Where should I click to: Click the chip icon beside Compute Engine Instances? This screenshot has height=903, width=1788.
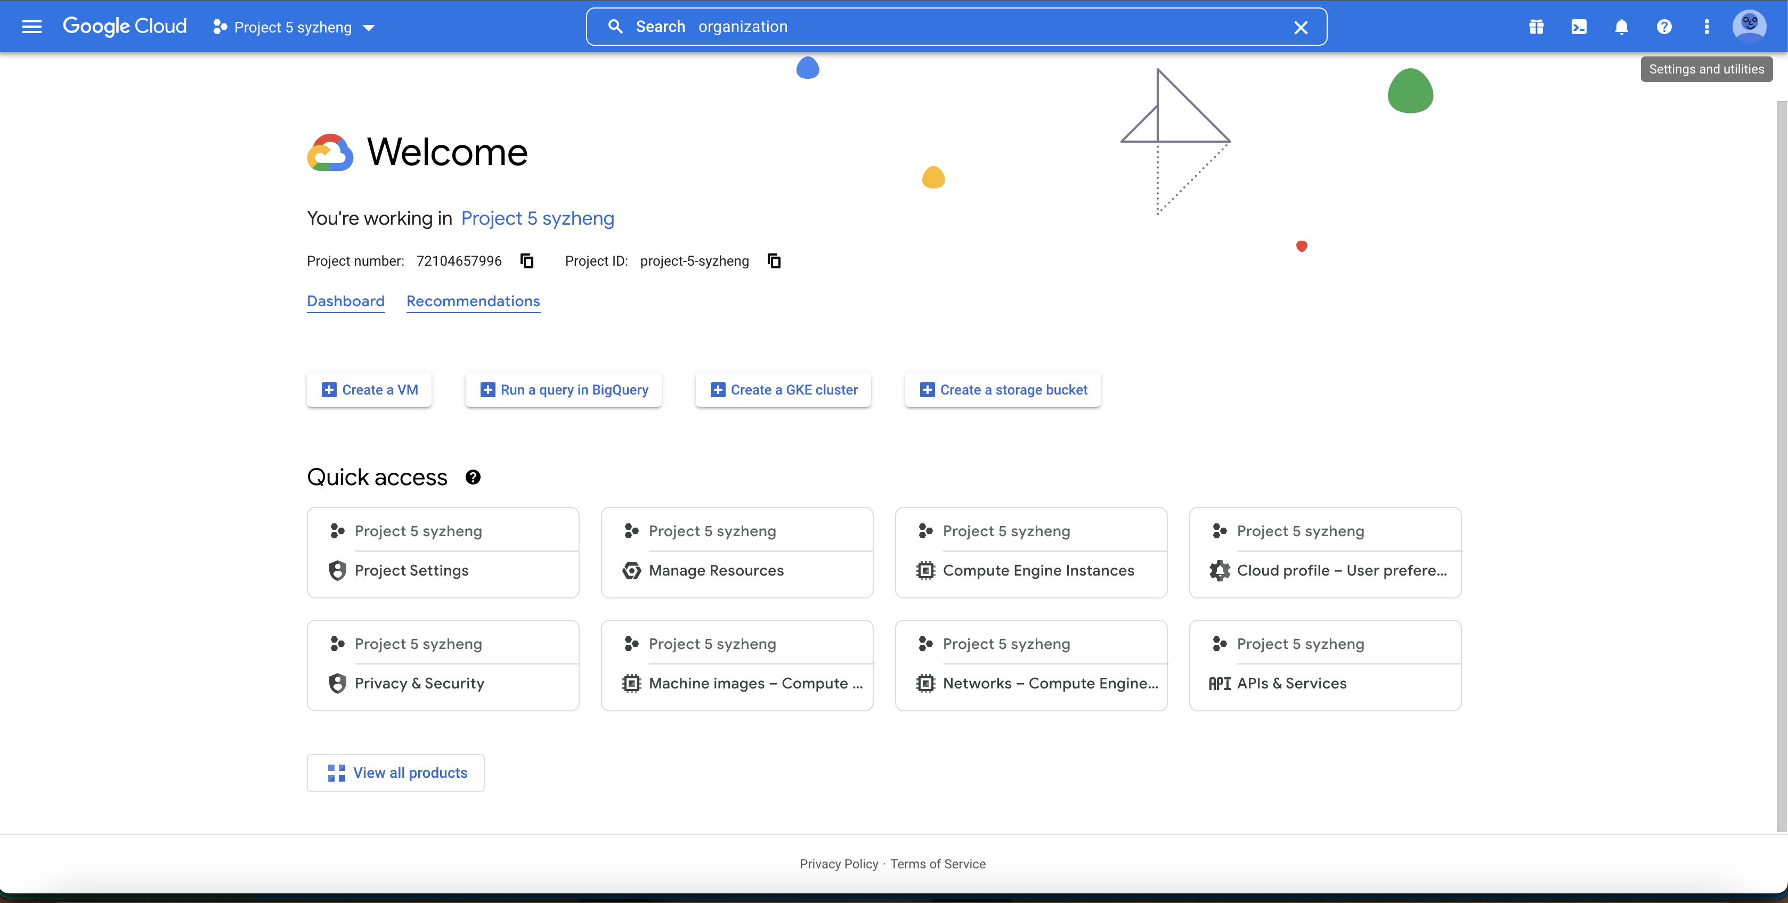pyautogui.click(x=925, y=570)
